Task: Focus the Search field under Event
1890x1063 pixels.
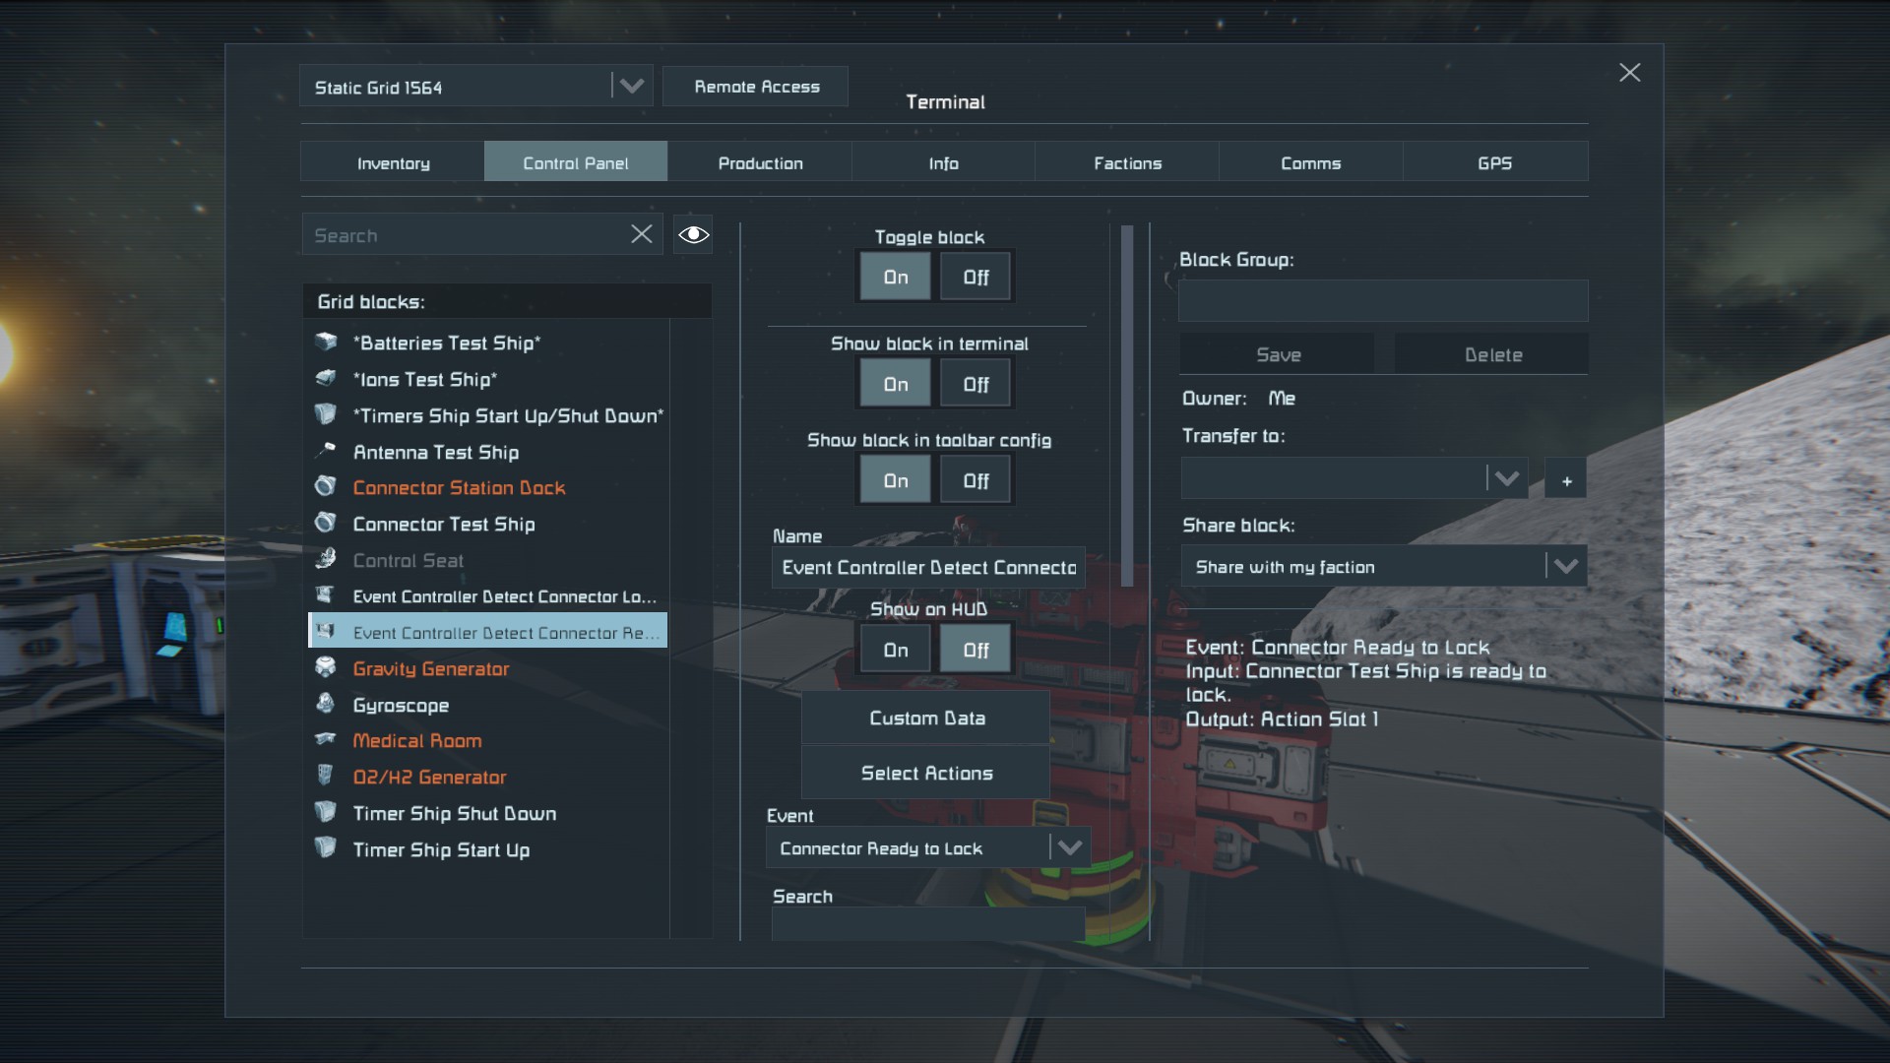Action: click(928, 923)
